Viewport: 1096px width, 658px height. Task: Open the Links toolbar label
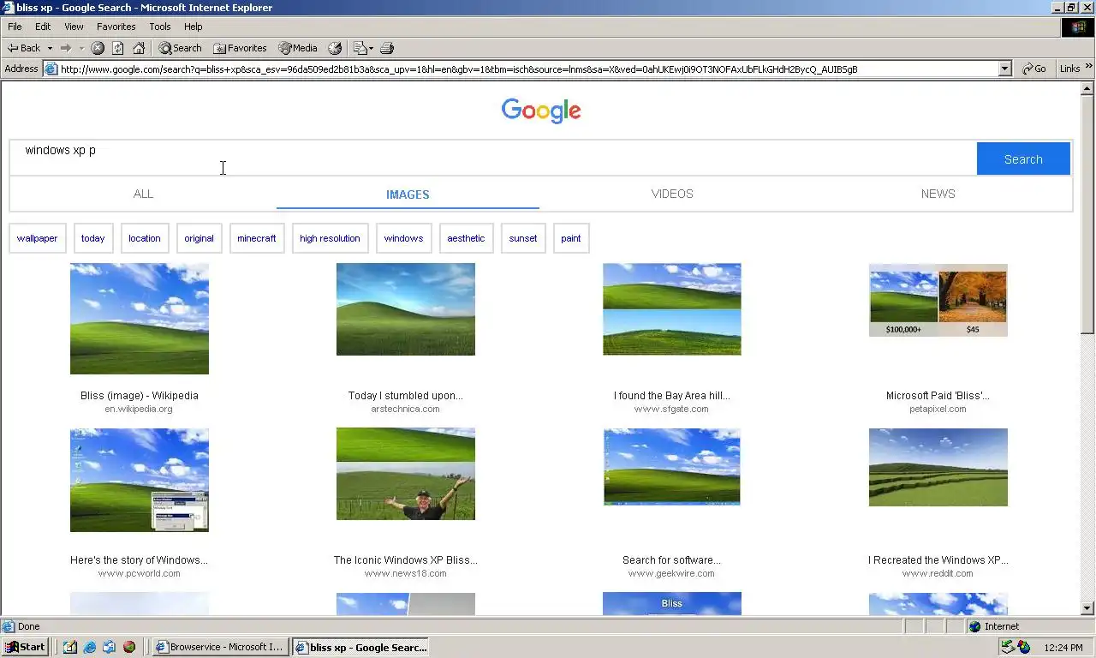click(1069, 69)
